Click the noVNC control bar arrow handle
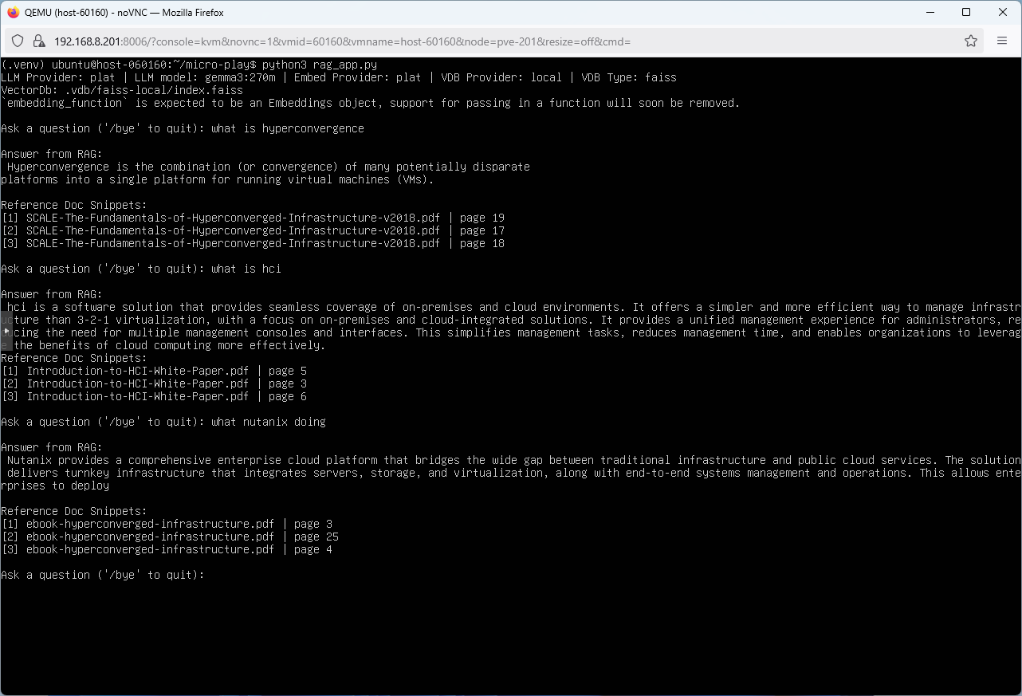Screen dimensions: 1022x696 pyautogui.click(x=5, y=332)
